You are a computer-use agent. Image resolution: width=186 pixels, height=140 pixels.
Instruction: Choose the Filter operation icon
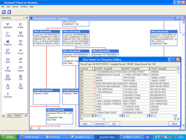point(20,43)
